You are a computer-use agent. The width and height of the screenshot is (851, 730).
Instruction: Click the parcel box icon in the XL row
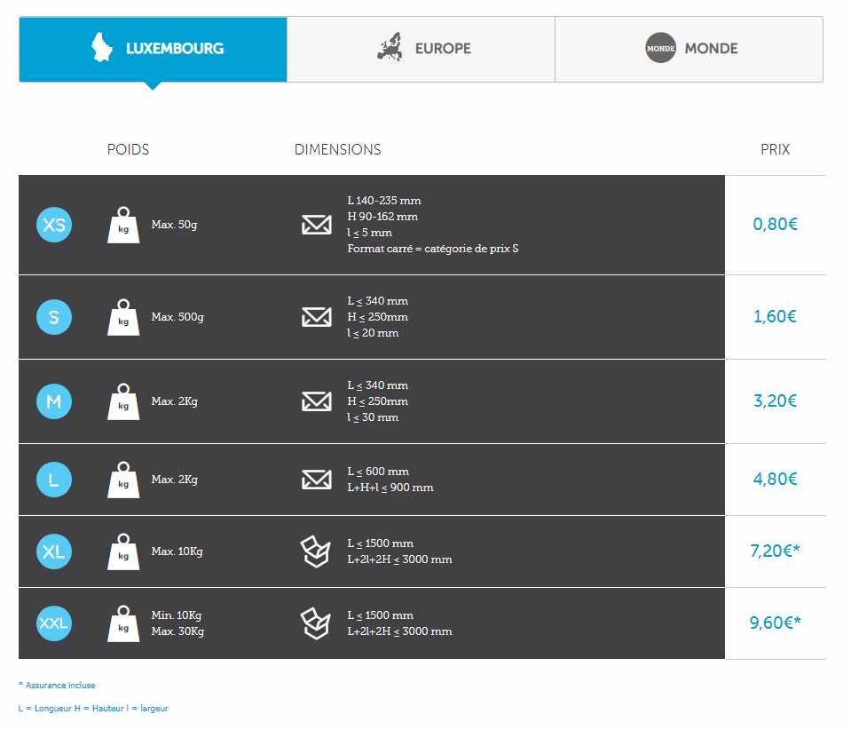click(x=315, y=551)
